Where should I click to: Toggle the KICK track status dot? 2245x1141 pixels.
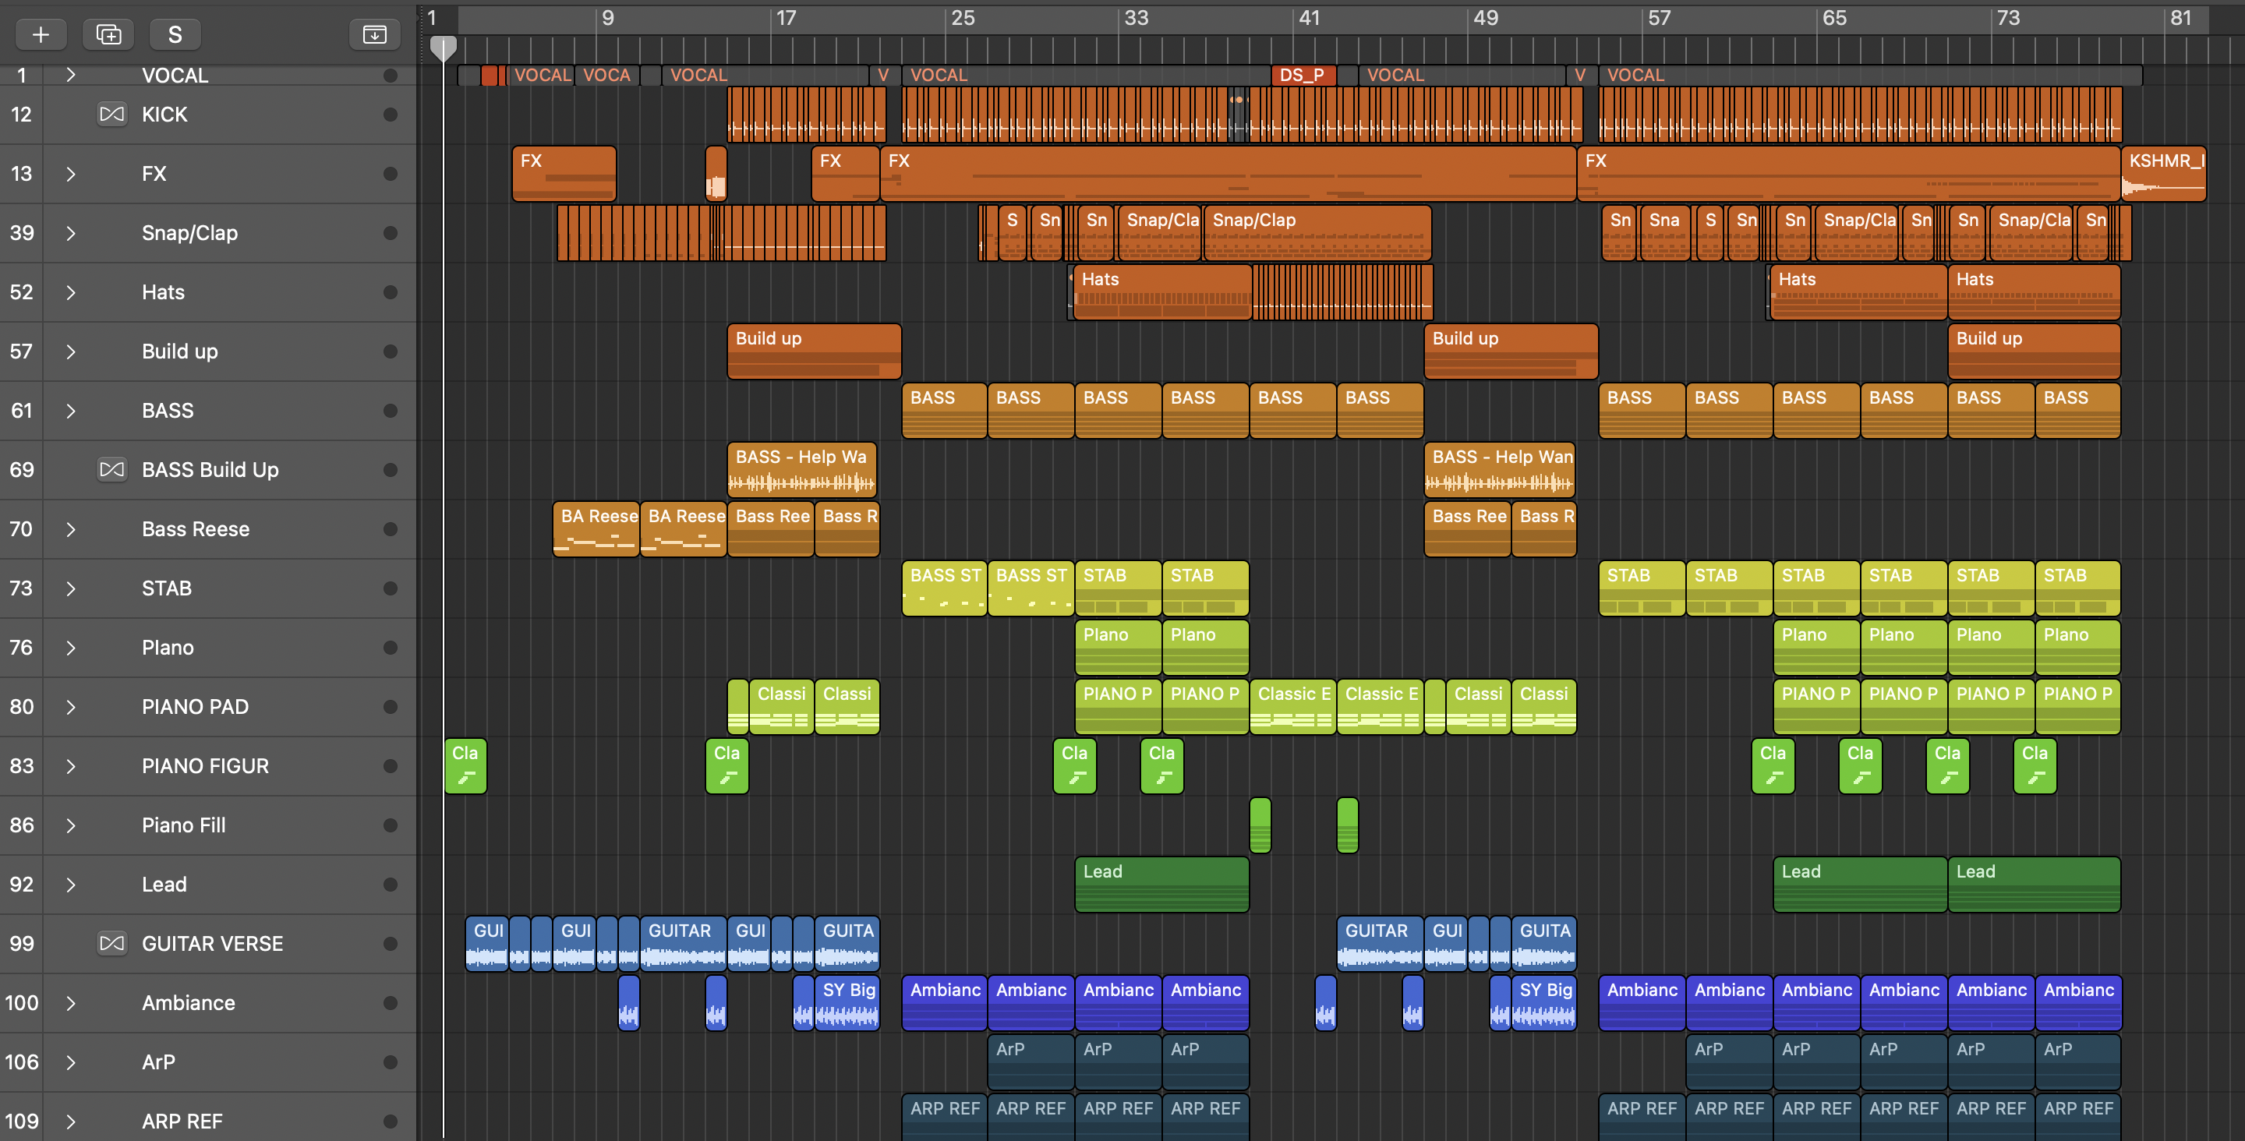click(391, 115)
